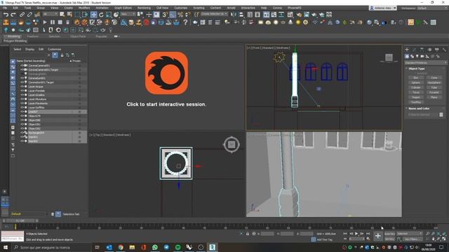The height and width of the screenshot is (252, 449).
Task: Select the Shapes category icon in Create panel
Action: click(412, 57)
